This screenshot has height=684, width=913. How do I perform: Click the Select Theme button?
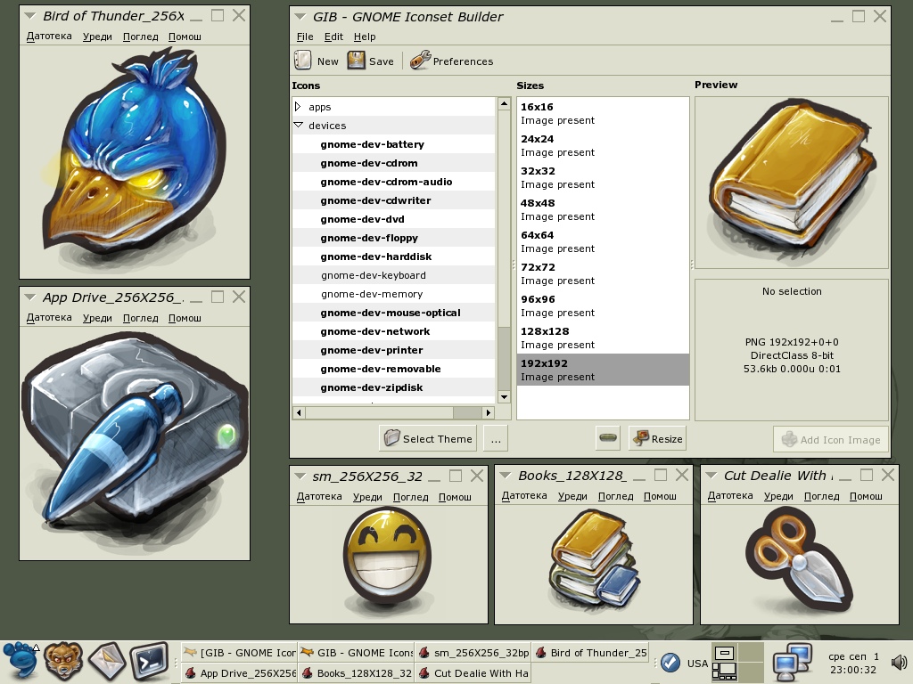(x=428, y=438)
